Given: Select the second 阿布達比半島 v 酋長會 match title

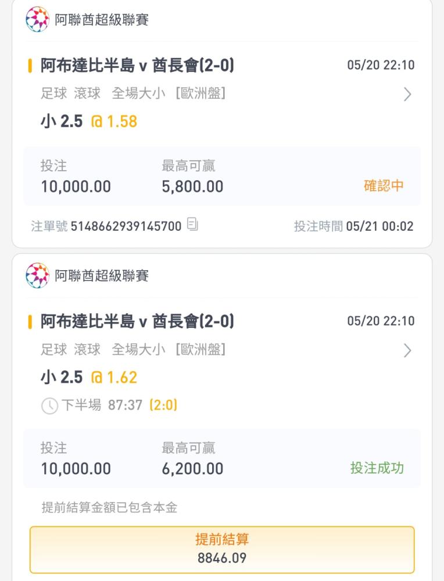Looking at the screenshot, I should tap(137, 322).
